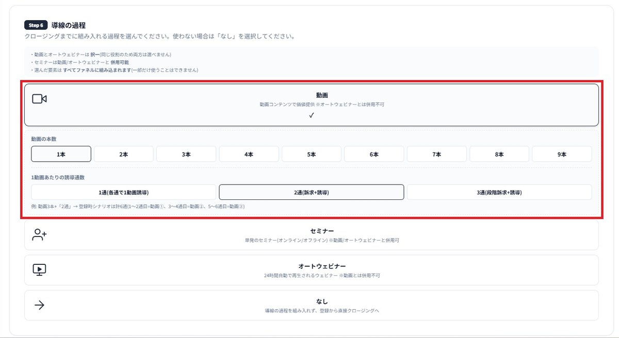Choose the オートウェビナー card
This screenshot has height=338, width=619.
click(312, 270)
